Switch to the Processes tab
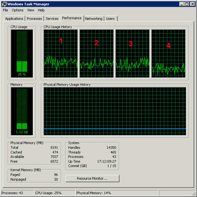This screenshot has height=197, width=197. 34,19
